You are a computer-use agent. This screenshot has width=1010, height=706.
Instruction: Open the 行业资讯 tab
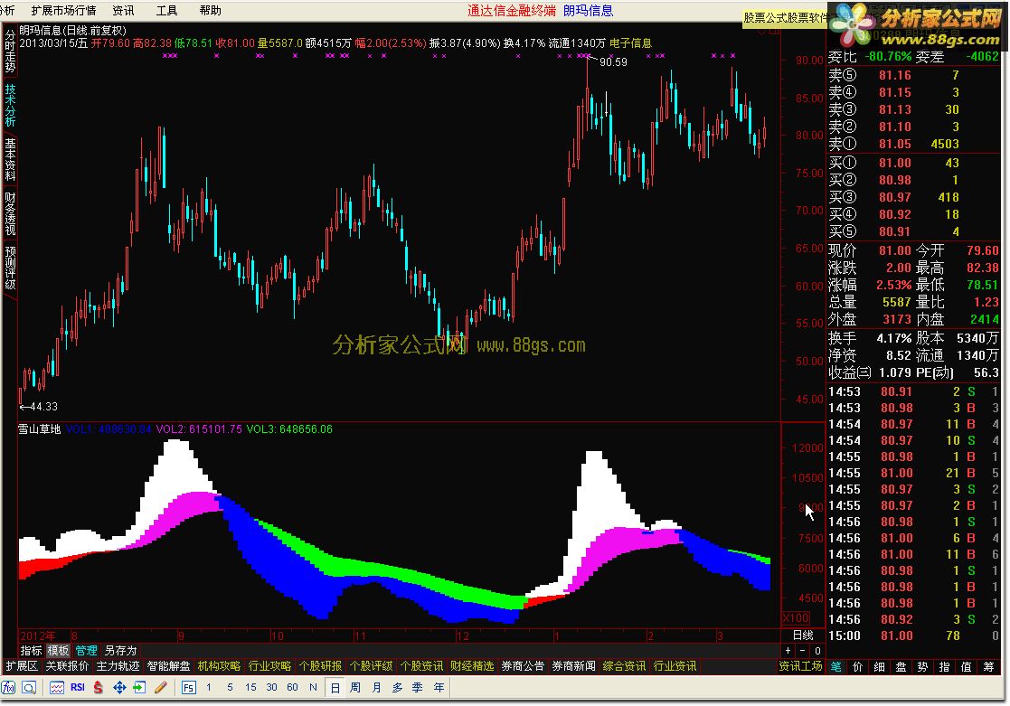pos(675,666)
